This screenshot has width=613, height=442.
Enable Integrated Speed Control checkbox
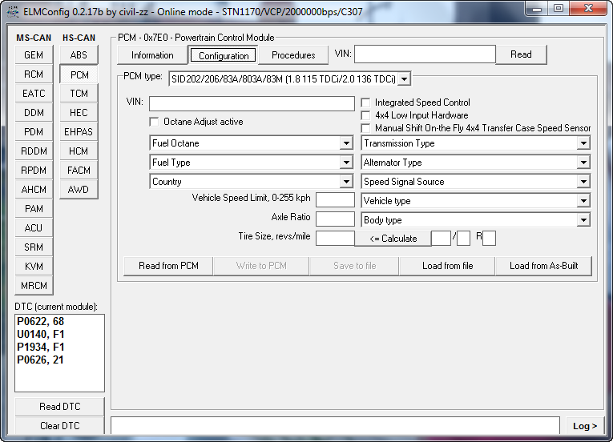(365, 102)
